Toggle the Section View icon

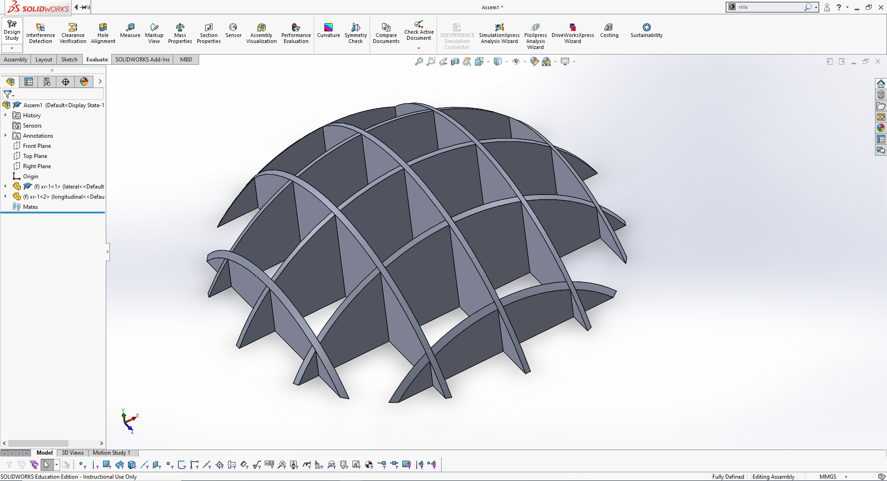455,61
